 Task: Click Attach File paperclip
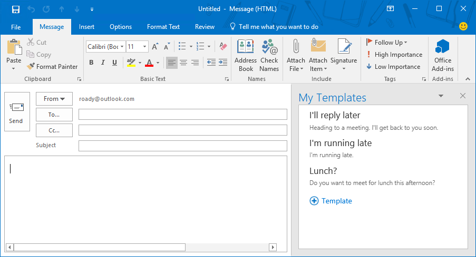296,55
